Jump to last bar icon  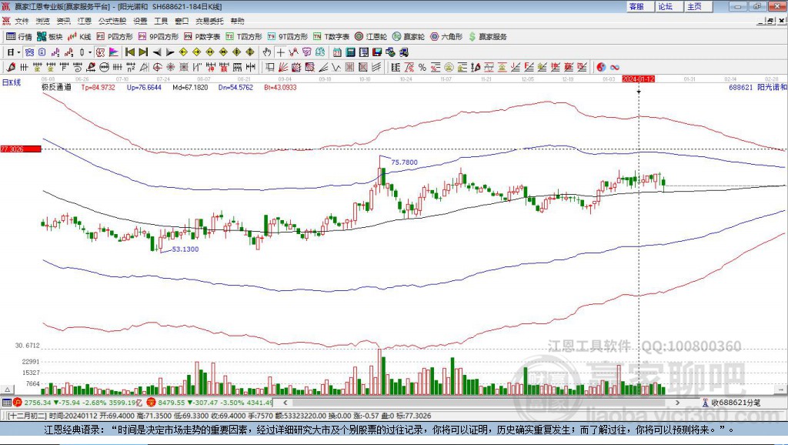(143, 52)
